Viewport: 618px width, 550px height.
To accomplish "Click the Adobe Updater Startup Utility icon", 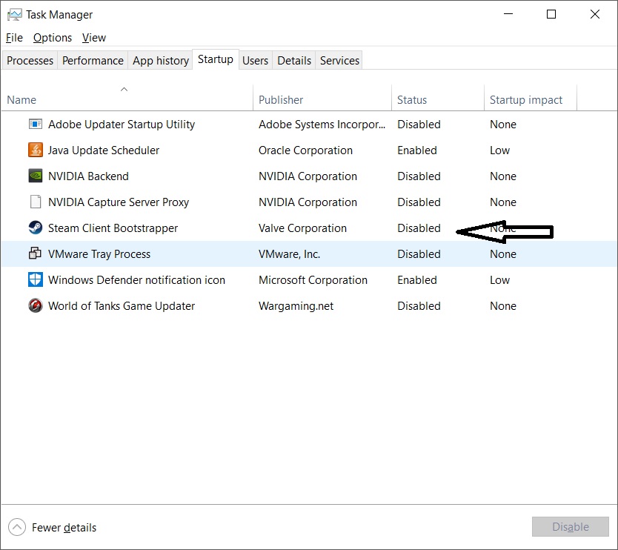I will [x=36, y=125].
